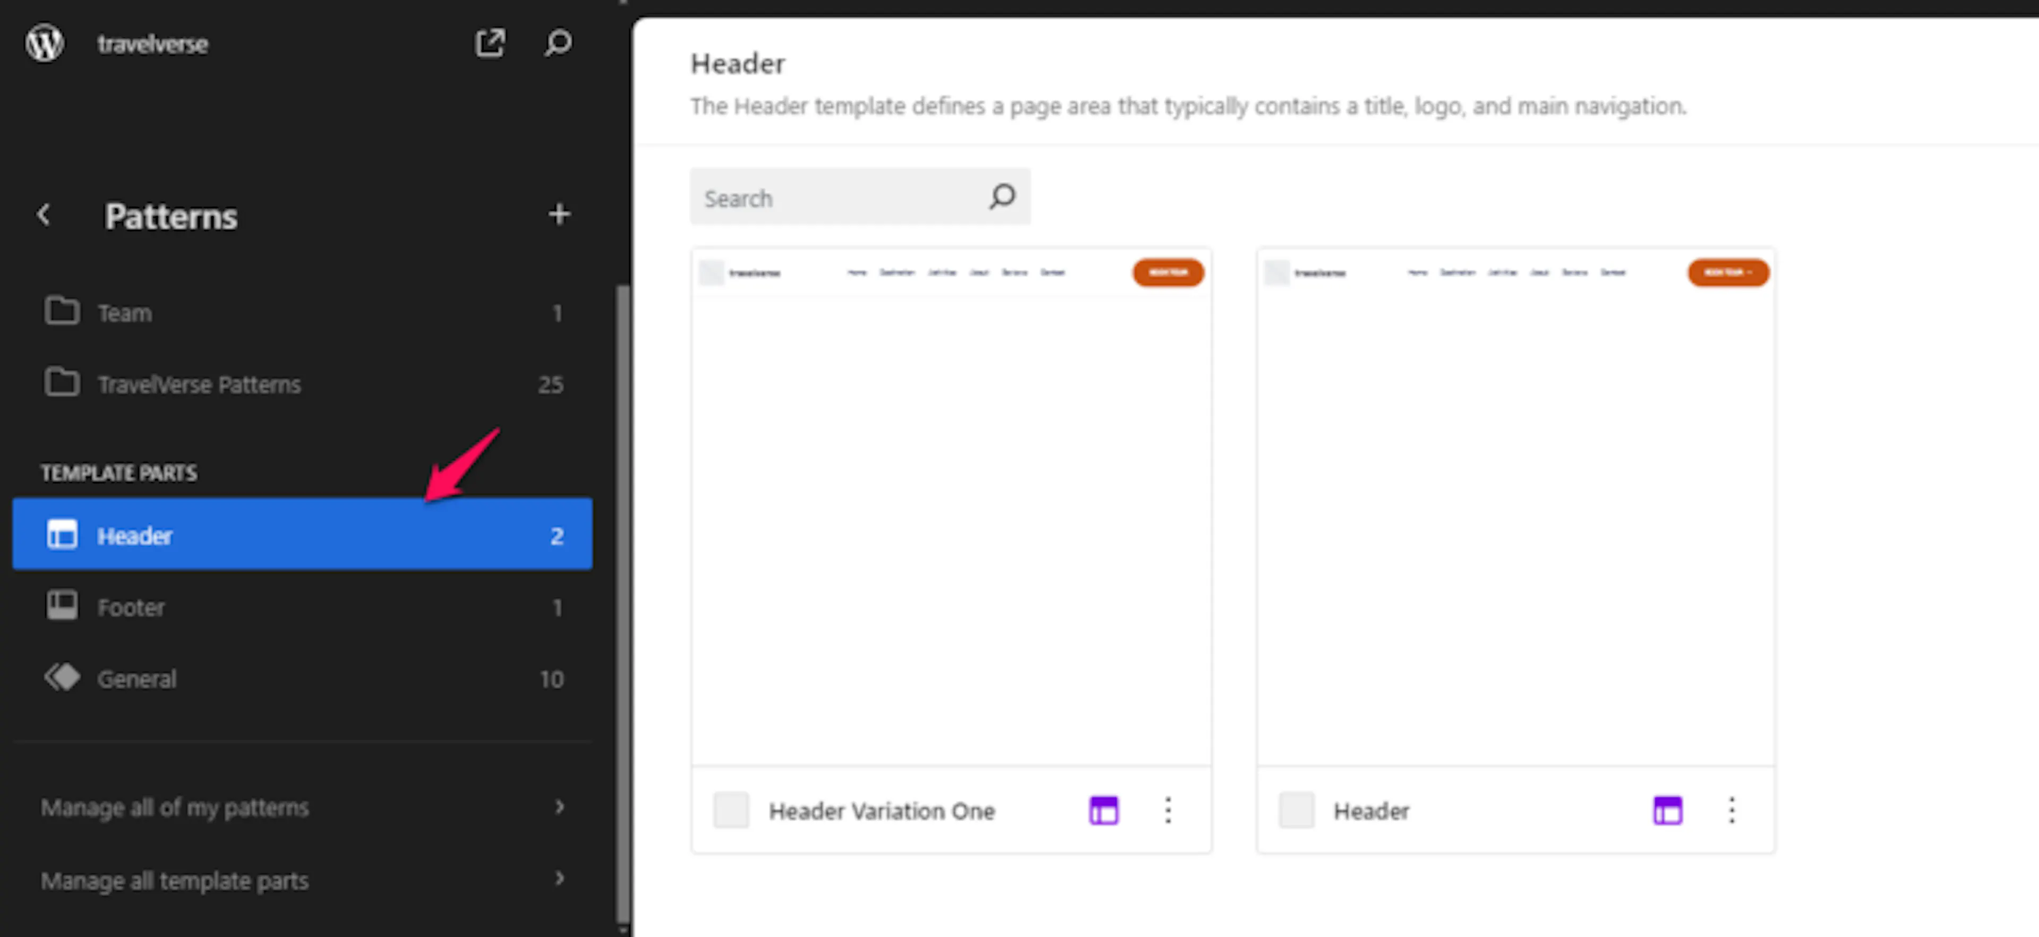Open the Team patterns folder
Image resolution: width=2039 pixels, height=937 pixels.
pyautogui.click(x=302, y=313)
